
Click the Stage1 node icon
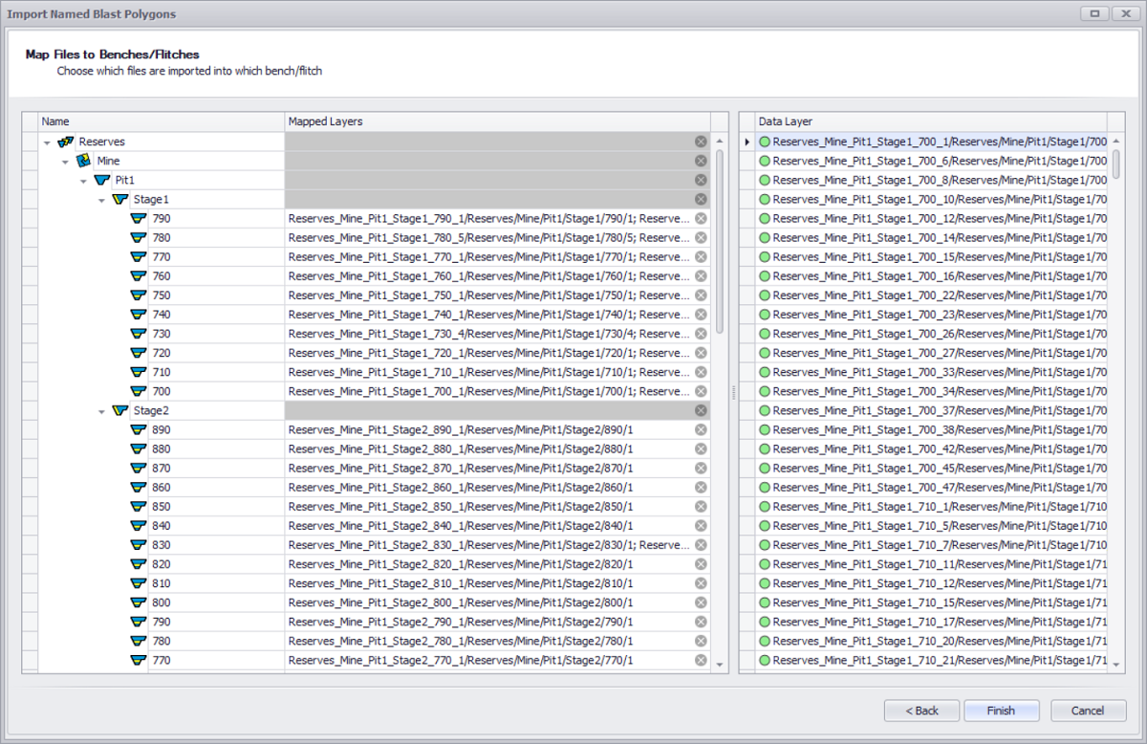point(120,199)
